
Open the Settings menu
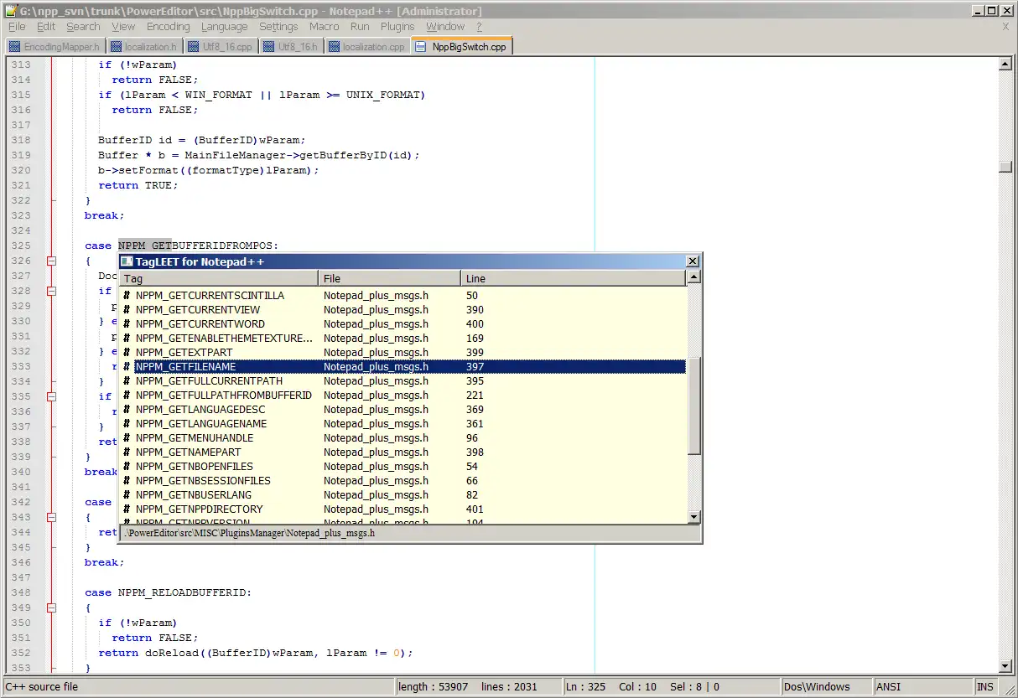[278, 27]
